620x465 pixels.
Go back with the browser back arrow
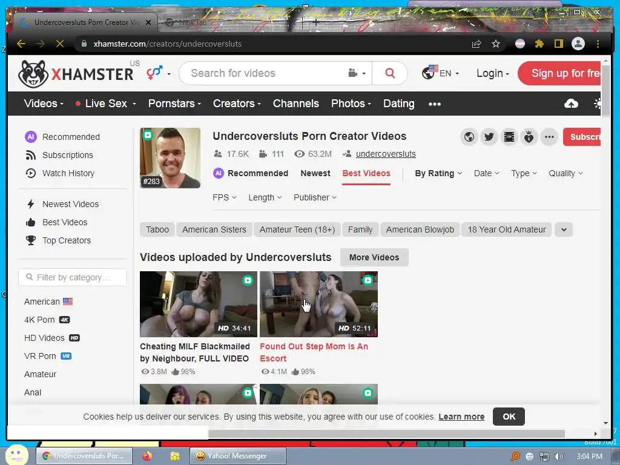21,44
